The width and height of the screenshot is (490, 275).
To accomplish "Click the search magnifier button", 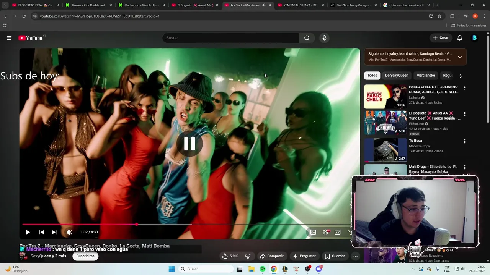I will pyautogui.click(x=307, y=38).
